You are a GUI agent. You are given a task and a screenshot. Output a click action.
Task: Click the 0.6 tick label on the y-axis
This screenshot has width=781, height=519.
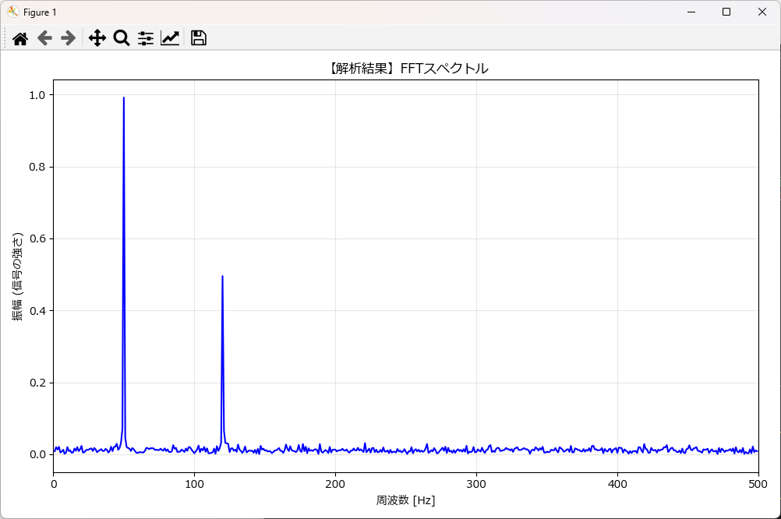click(x=38, y=239)
